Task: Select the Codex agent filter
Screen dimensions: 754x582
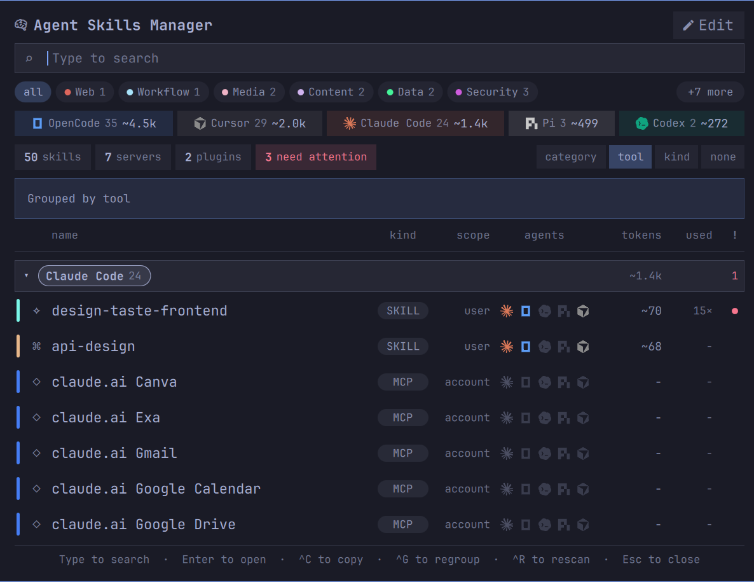Action: click(x=682, y=123)
